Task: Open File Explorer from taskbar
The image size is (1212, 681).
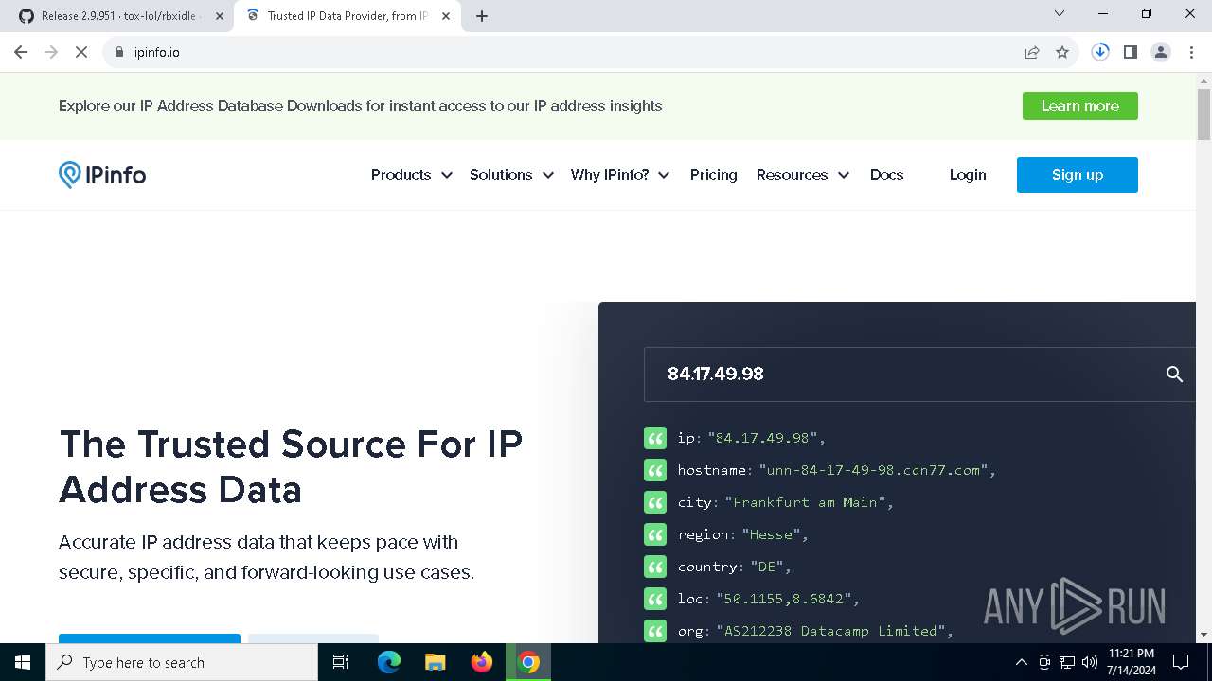Action: pyautogui.click(x=436, y=662)
